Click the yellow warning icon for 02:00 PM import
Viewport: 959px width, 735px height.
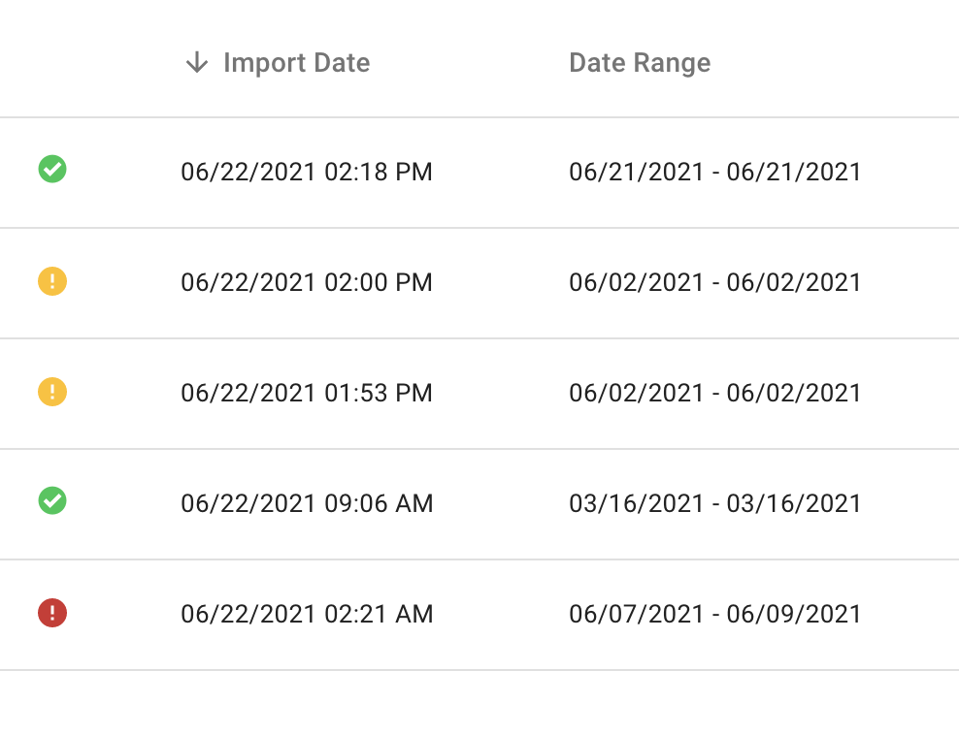click(x=52, y=282)
